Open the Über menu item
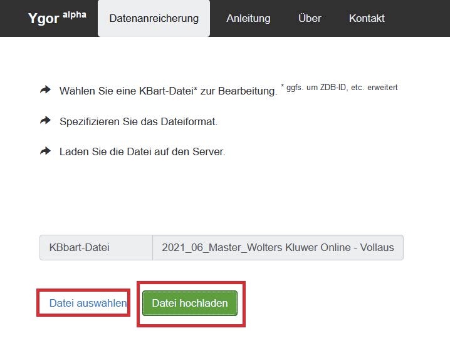This screenshot has width=450, height=343. (310, 18)
